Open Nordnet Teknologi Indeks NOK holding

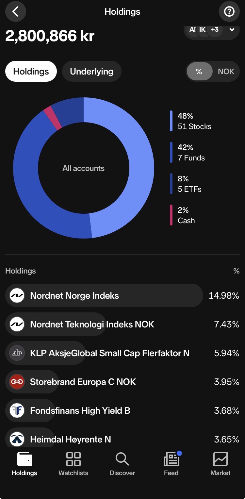[122, 324]
